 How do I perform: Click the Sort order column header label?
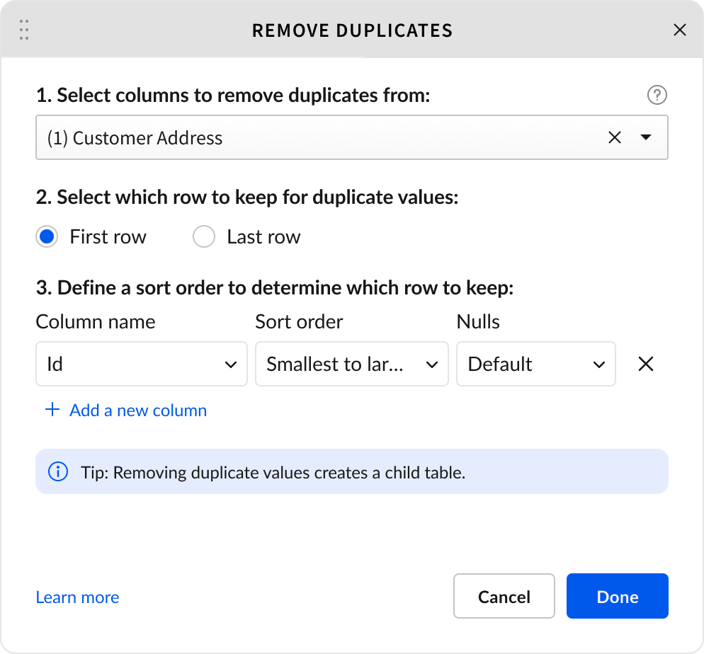click(299, 322)
